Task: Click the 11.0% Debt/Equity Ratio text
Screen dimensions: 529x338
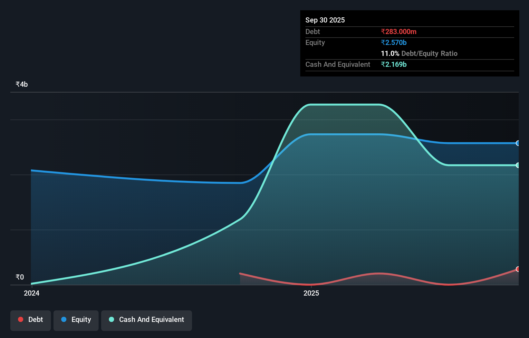Action: [x=419, y=53]
